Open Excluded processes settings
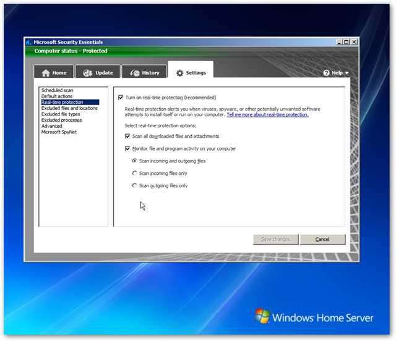This screenshot has width=396, height=341. pyautogui.click(x=61, y=120)
